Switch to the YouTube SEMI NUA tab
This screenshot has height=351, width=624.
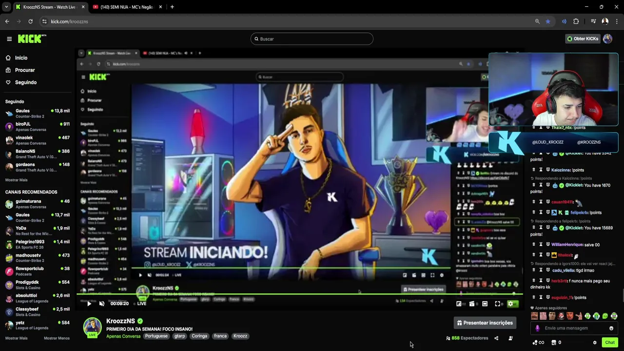[125, 7]
